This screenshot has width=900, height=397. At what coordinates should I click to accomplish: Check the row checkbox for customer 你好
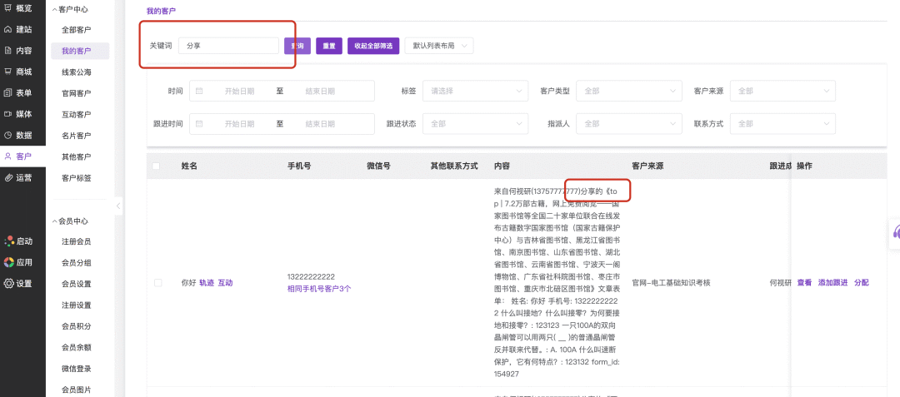158,283
